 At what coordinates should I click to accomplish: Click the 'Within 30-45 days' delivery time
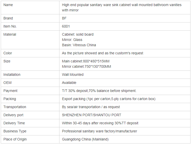[100, 123]
